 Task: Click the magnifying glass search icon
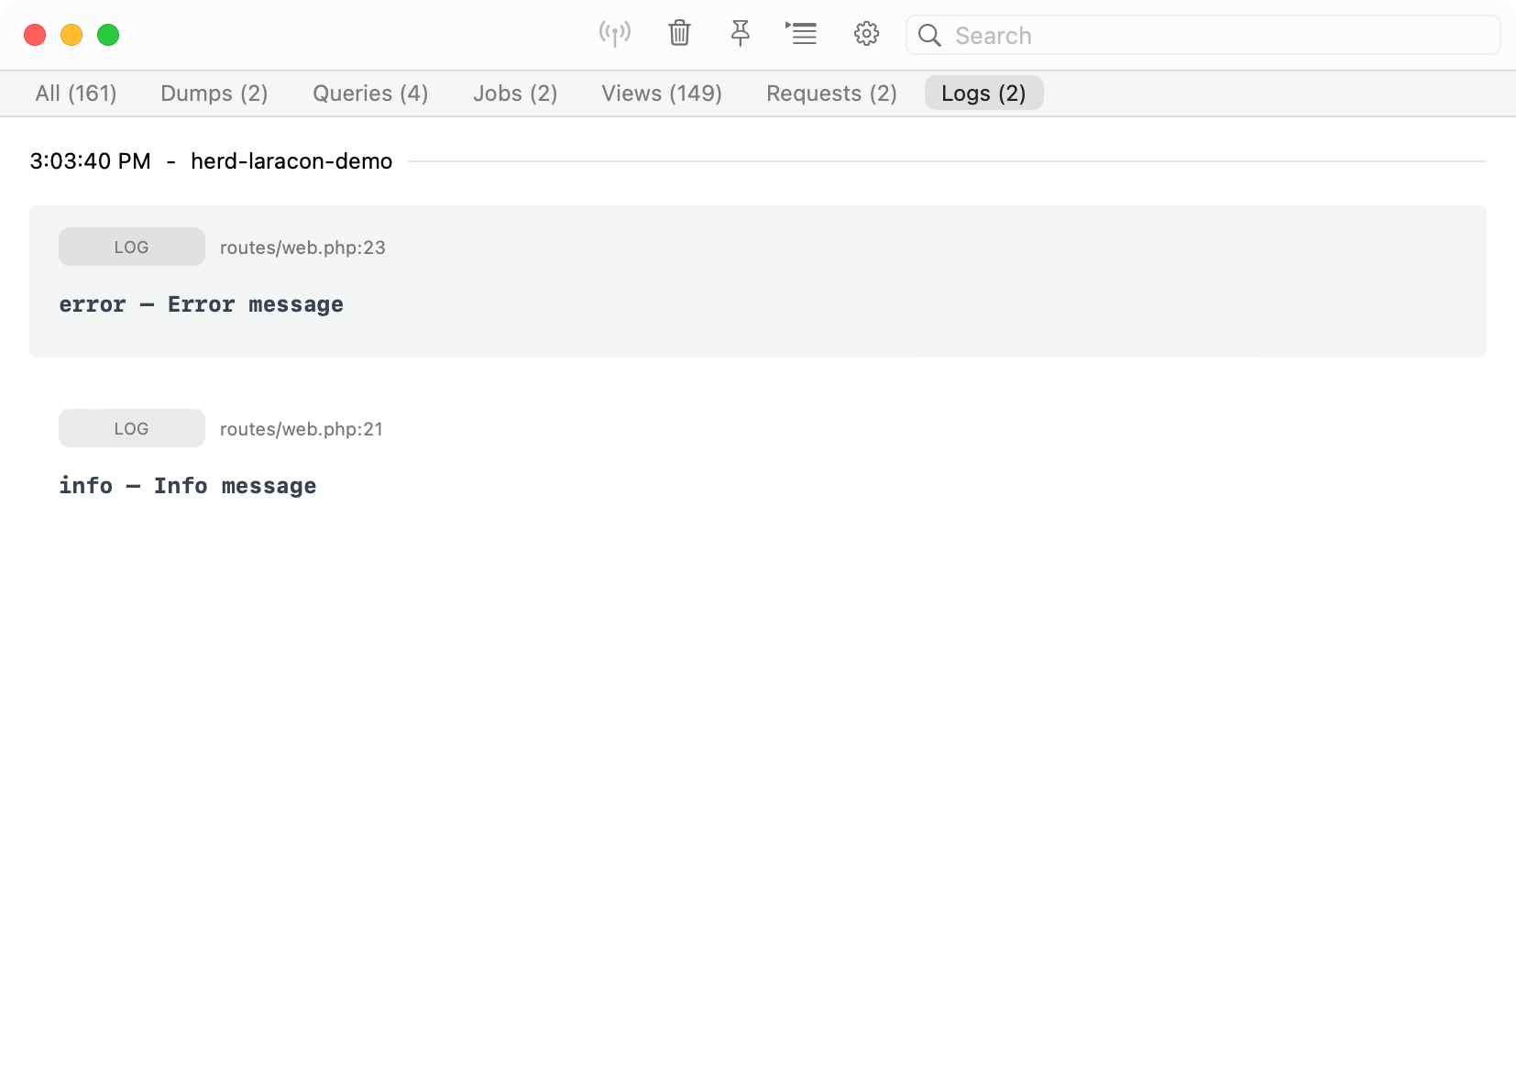(x=929, y=36)
